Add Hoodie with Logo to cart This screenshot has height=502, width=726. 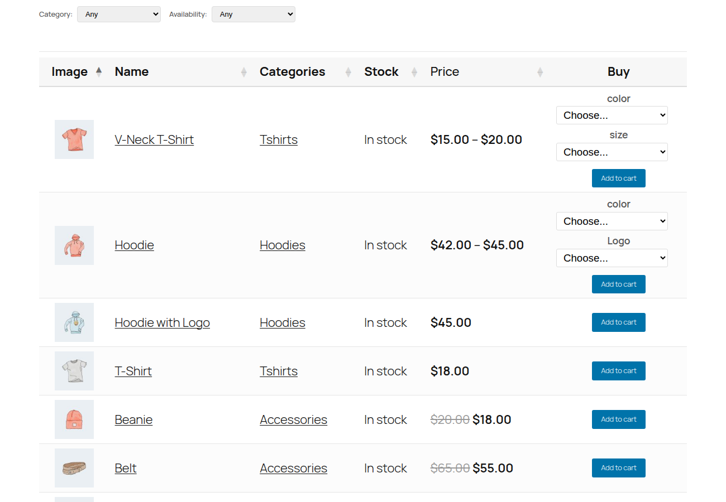point(619,322)
